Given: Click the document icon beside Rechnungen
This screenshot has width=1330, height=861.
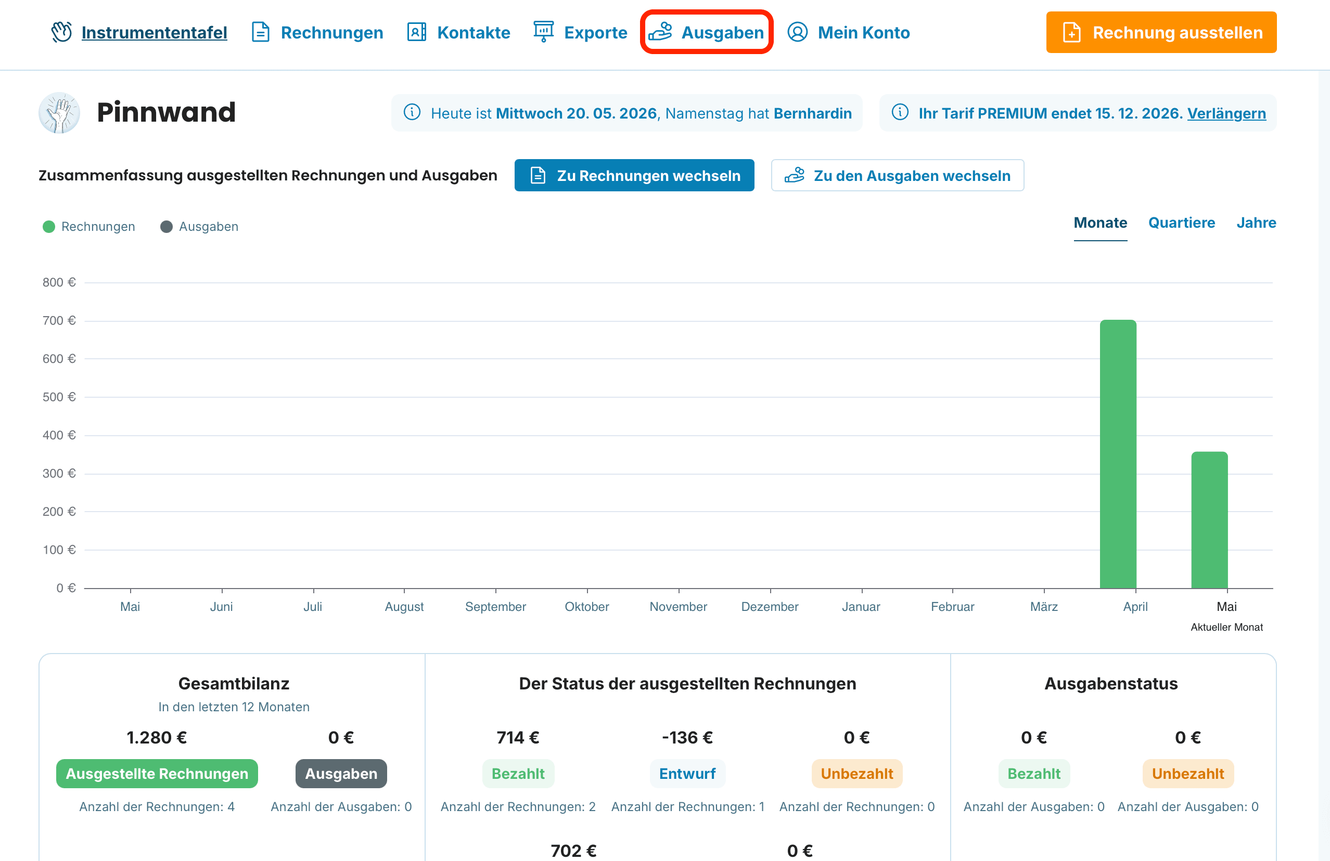Looking at the screenshot, I should (x=260, y=32).
